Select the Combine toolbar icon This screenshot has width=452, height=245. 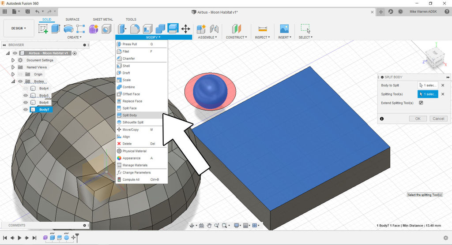click(x=160, y=29)
